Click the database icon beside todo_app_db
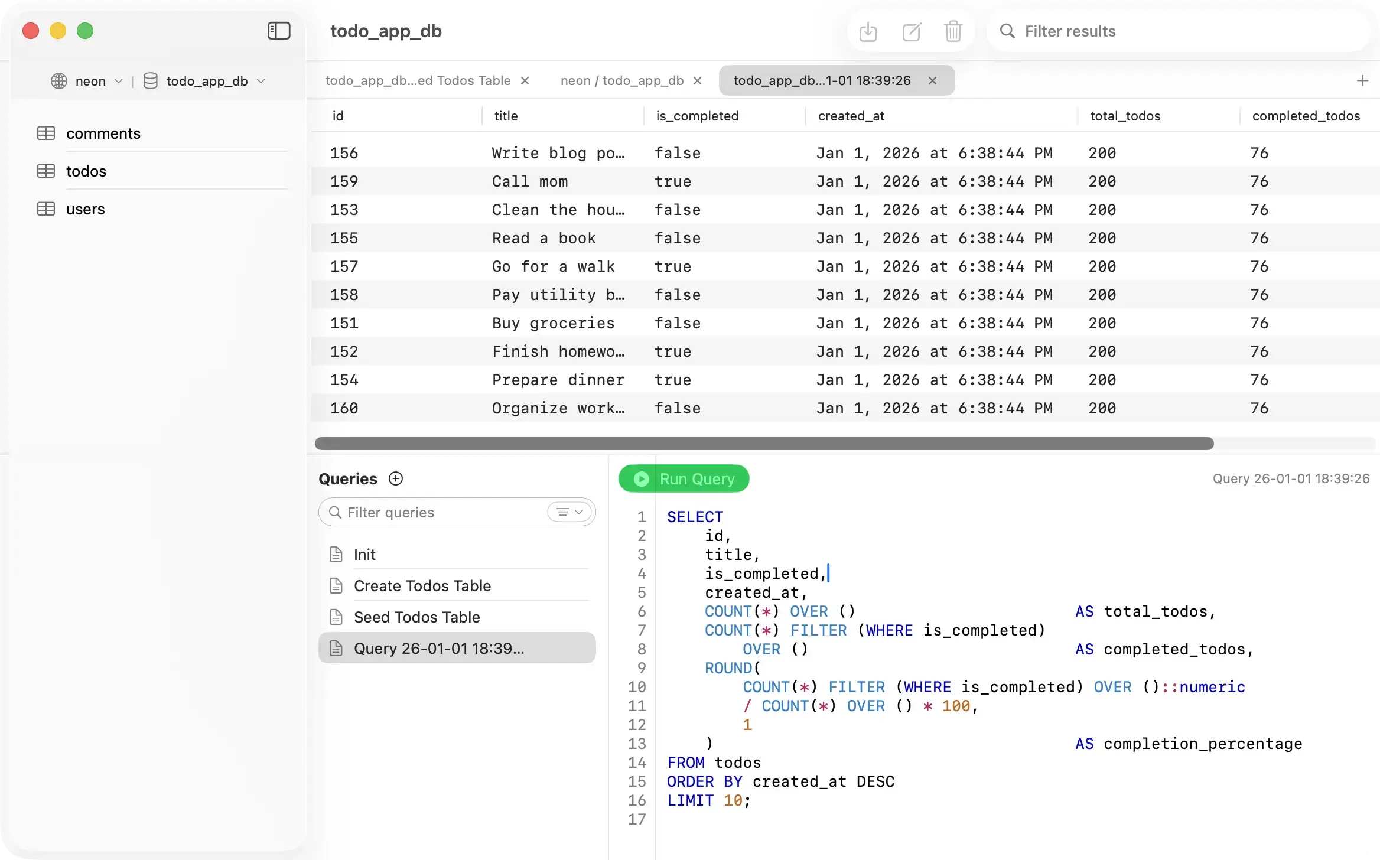 point(150,81)
